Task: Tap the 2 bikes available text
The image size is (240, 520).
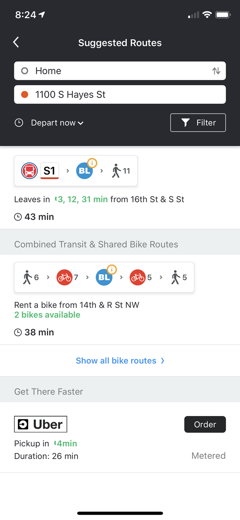Action: pos(47,315)
